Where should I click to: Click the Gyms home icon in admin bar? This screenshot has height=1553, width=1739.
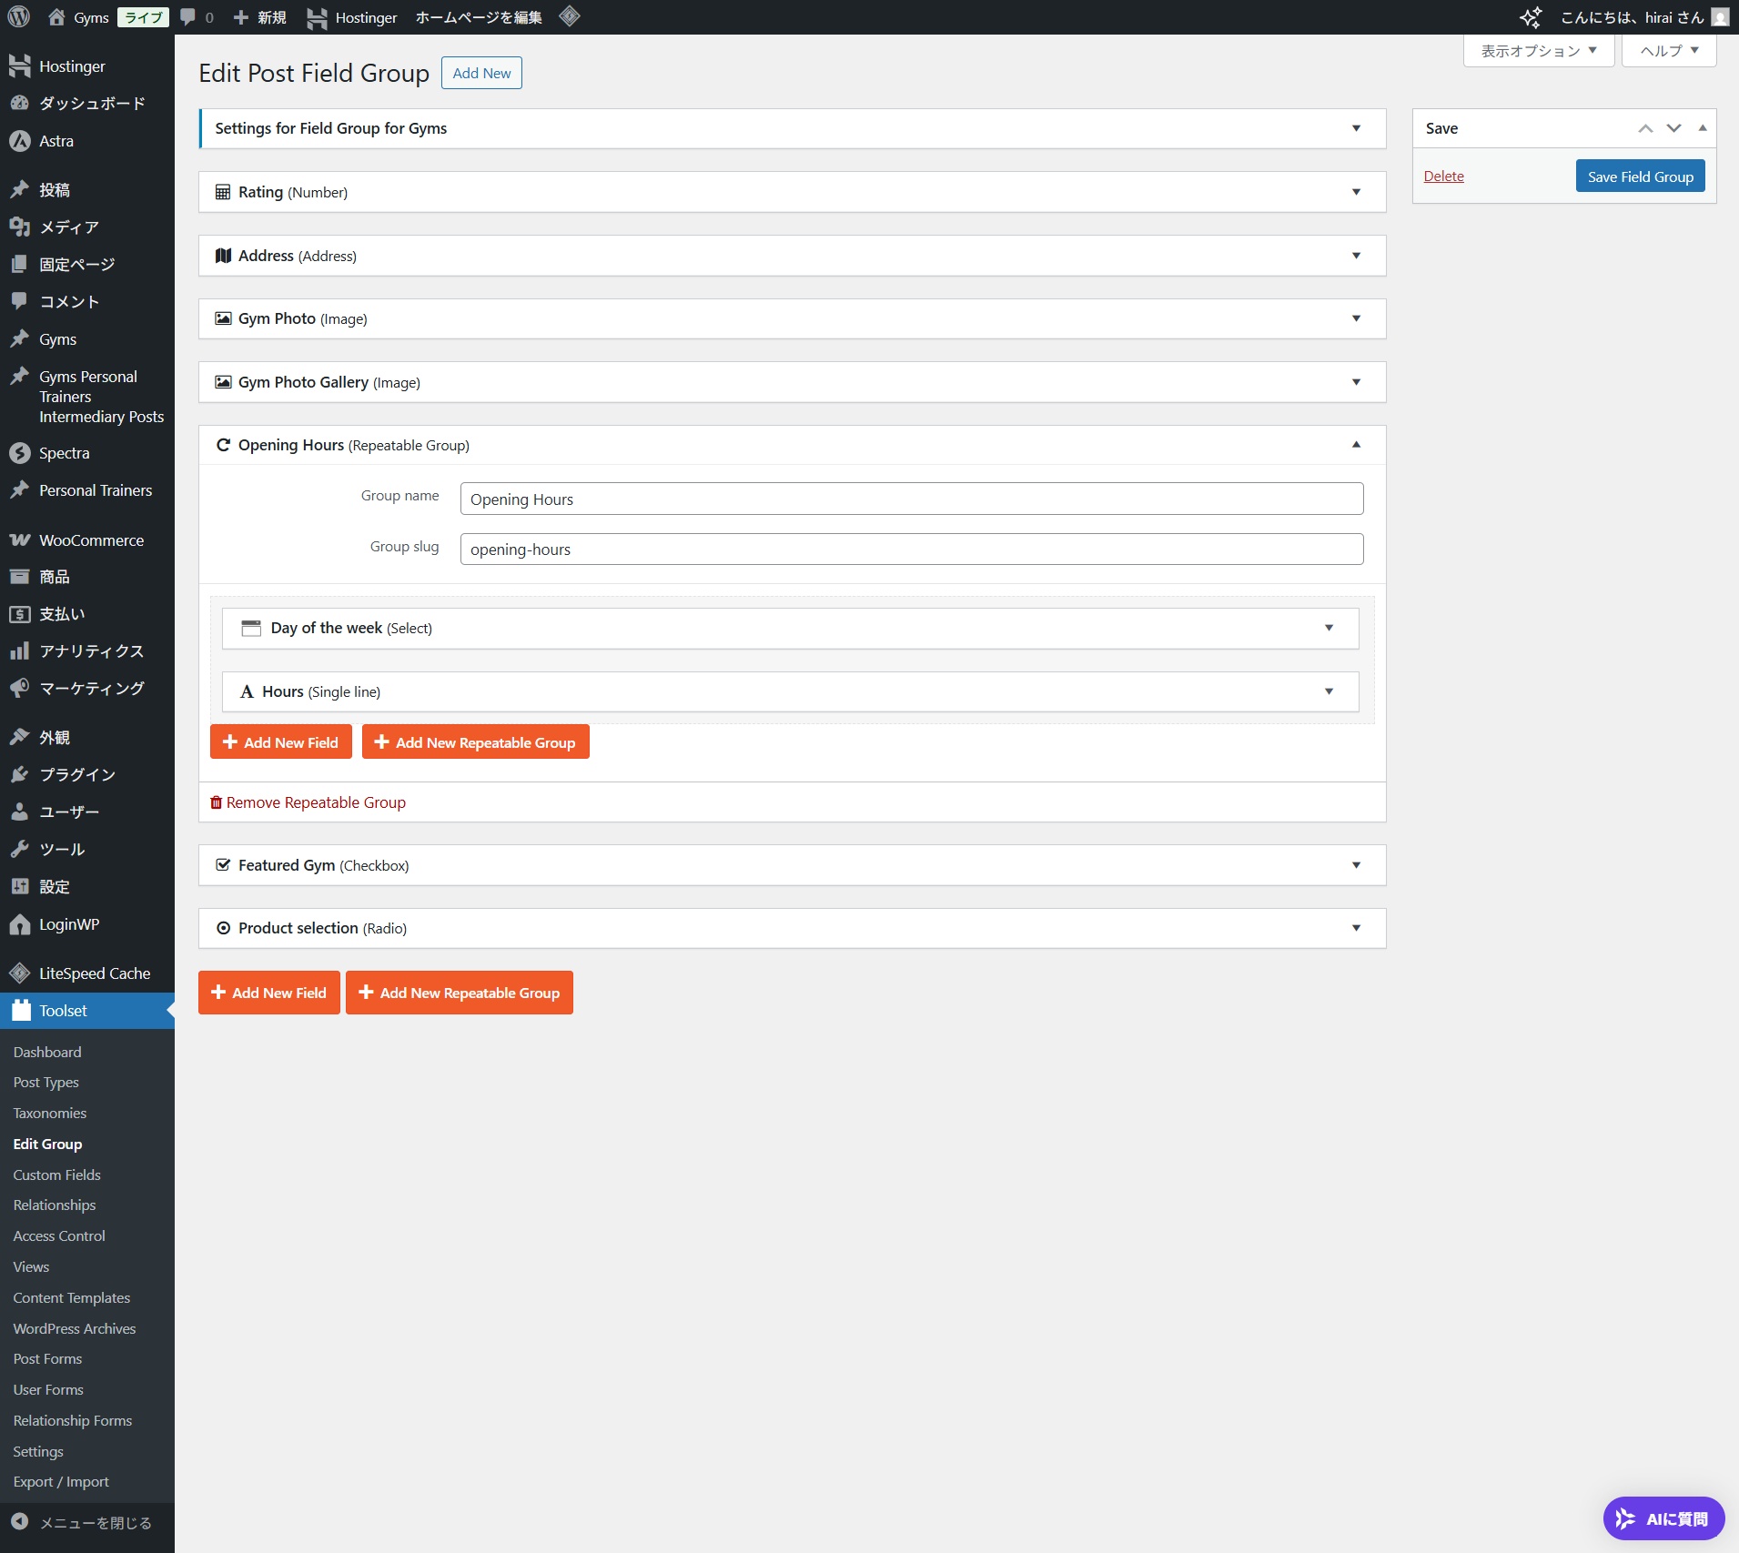click(x=56, y=17)
